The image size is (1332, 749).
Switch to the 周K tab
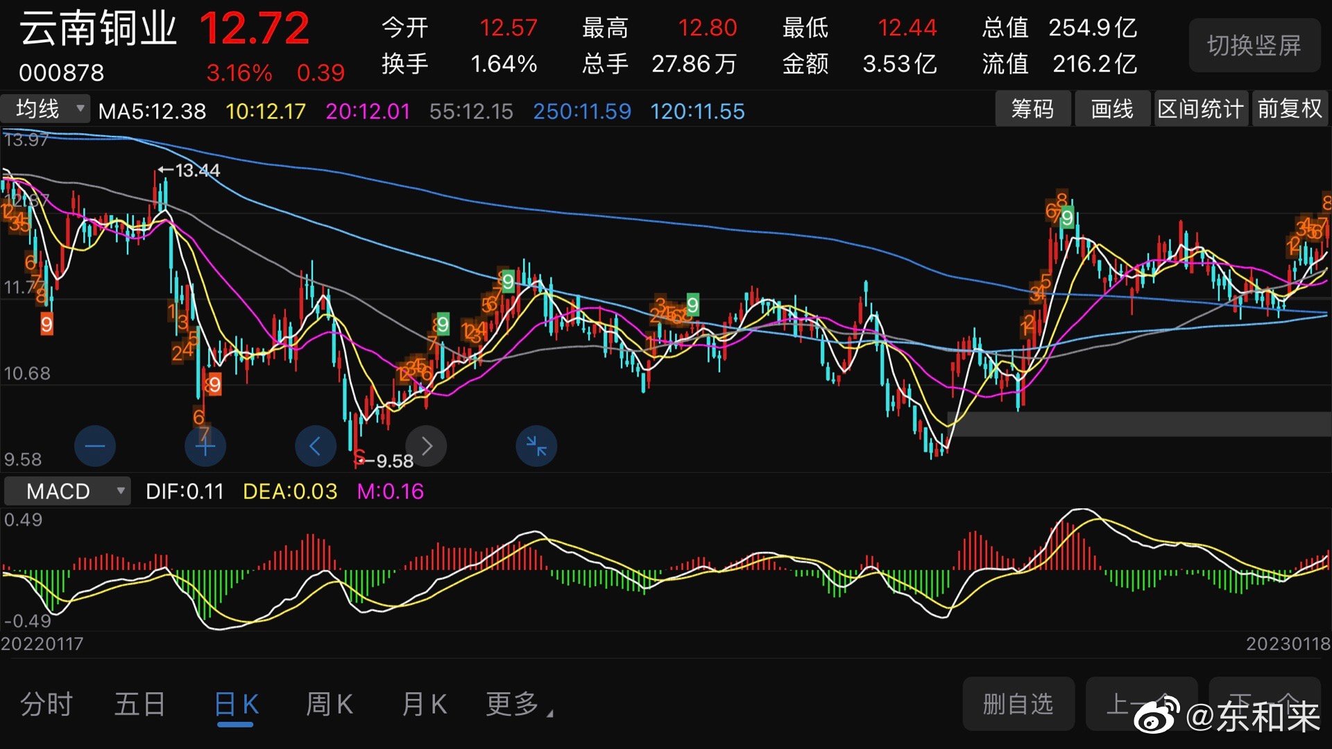pos(330,704)
